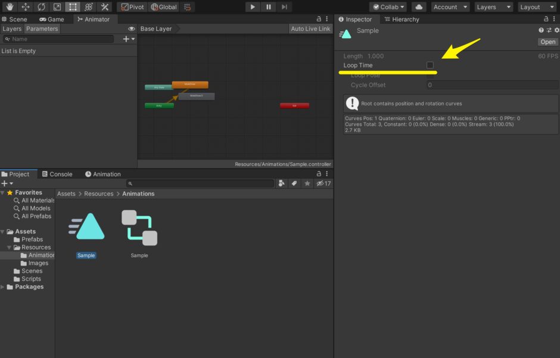This screenshot has height=358, width=560.
Task: Click the grid snapping icon next to Global
Action: [x=187, y=7]
